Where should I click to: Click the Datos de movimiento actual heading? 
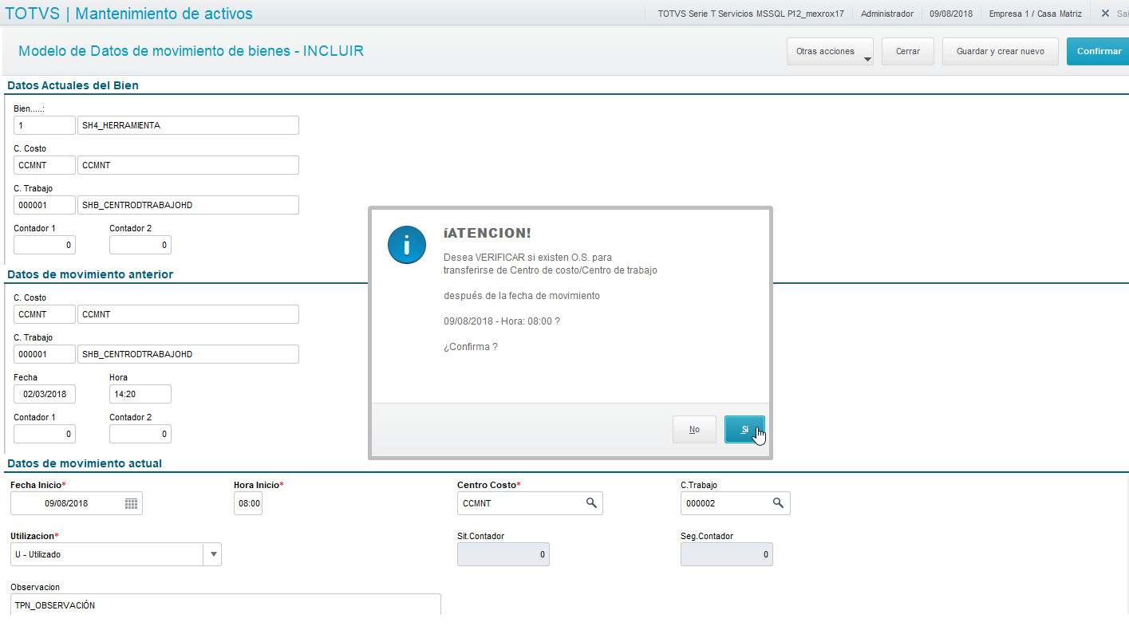coord(85,463)
